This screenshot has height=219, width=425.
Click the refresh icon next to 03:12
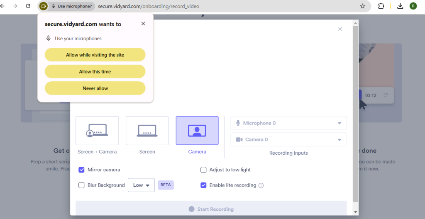386,95
